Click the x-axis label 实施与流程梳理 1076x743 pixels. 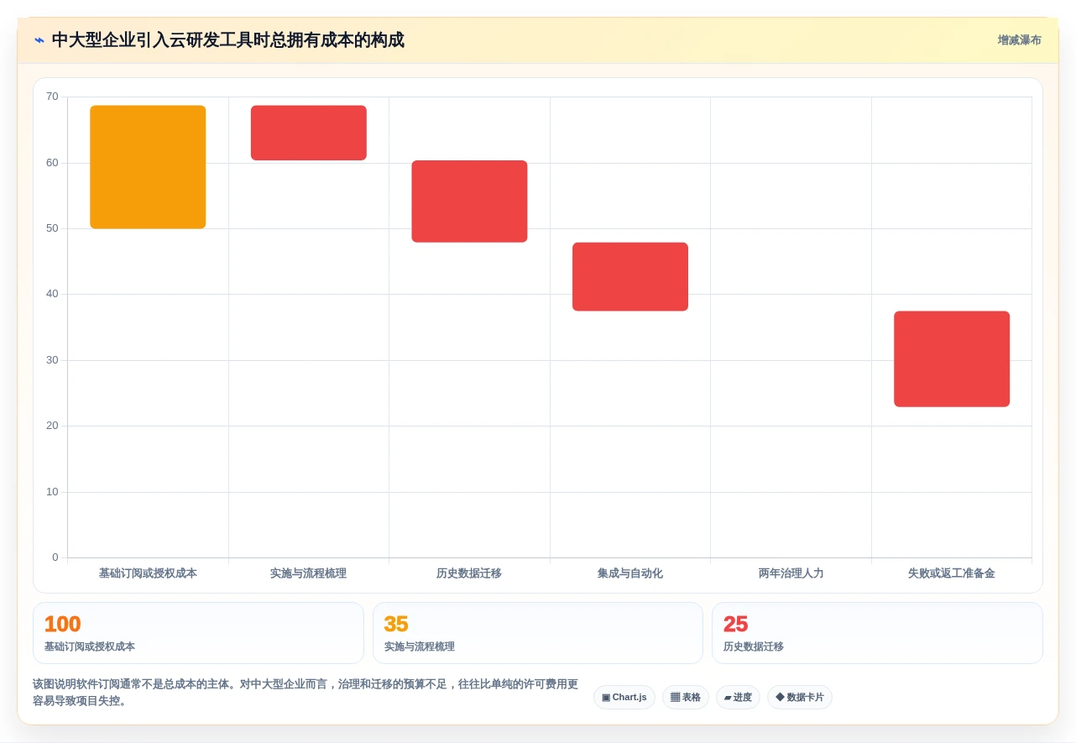(308, 573)
